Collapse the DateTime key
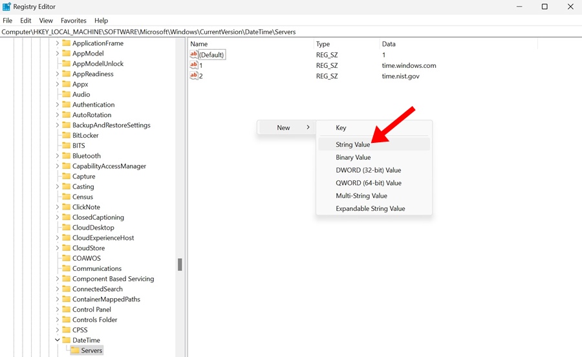Viewport: 582px width, 357px height. [57, 340]
